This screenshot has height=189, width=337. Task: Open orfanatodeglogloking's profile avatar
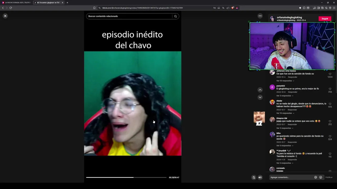(x=272, y=19)
